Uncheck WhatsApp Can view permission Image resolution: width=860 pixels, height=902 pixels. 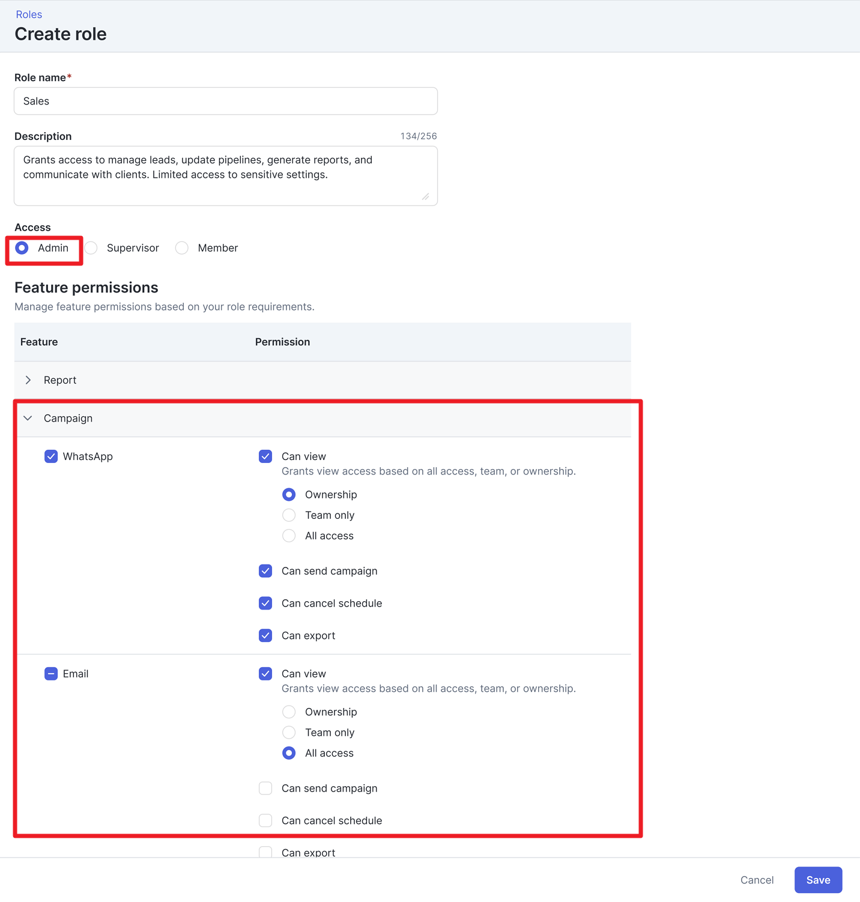click(x=265, y=456)
